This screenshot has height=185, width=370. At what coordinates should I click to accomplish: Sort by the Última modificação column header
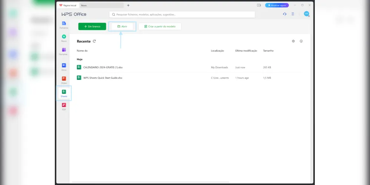[x=246, y=51]
